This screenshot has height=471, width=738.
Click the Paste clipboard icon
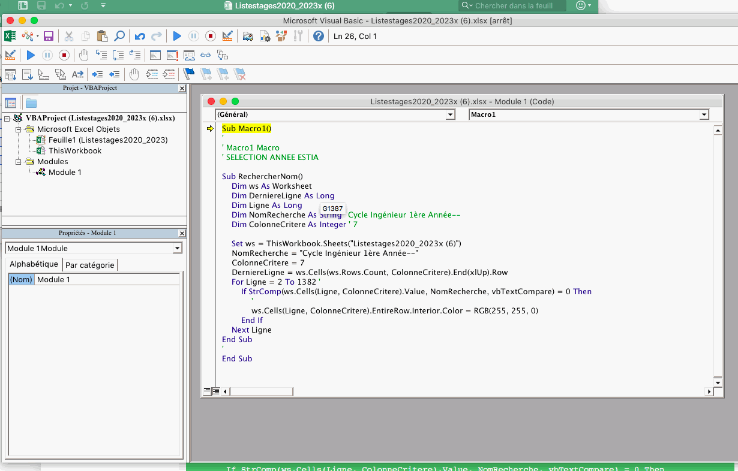coord(102,37)
